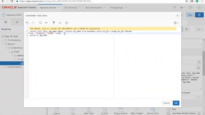Go back in browser
The height and width of the screenshot is (115, 205).
pyautogui.click(x=3, y=1)
